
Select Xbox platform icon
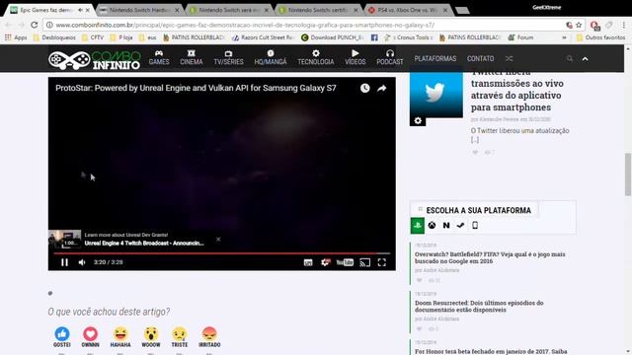(432, 226)
